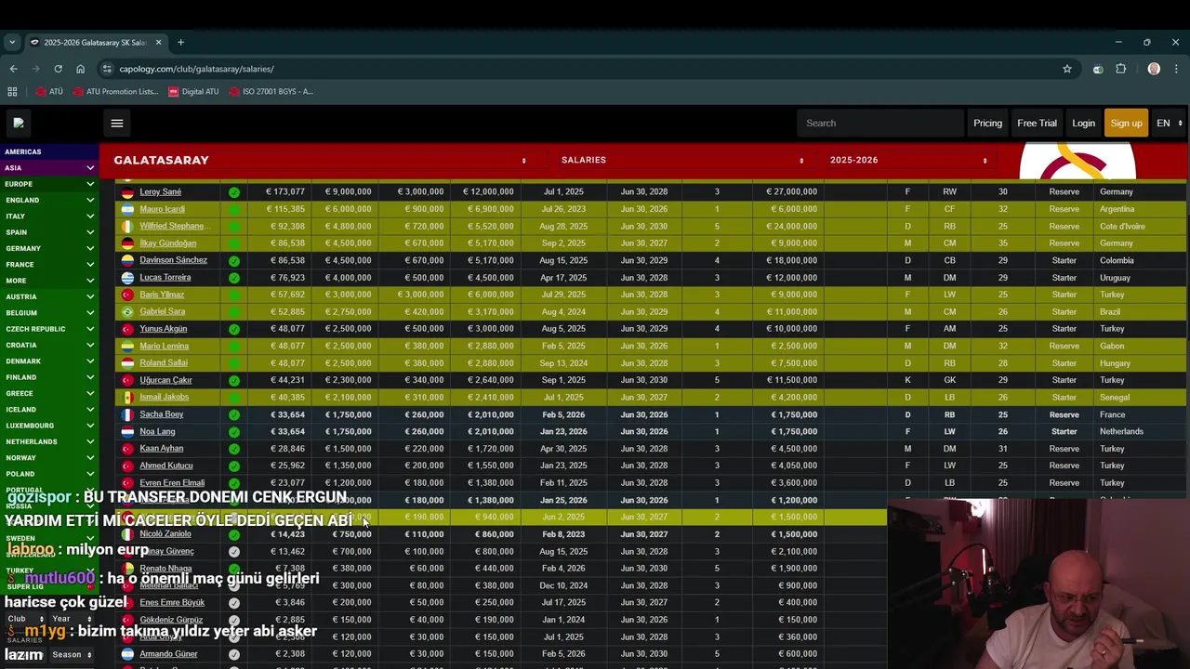Open a new browser tab
1190x669 pixels.
click(180, 42)
